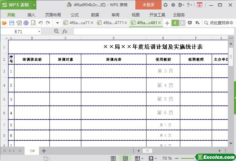Expand the quick access toolbar dropdown arrow

(x=57, y=23)
